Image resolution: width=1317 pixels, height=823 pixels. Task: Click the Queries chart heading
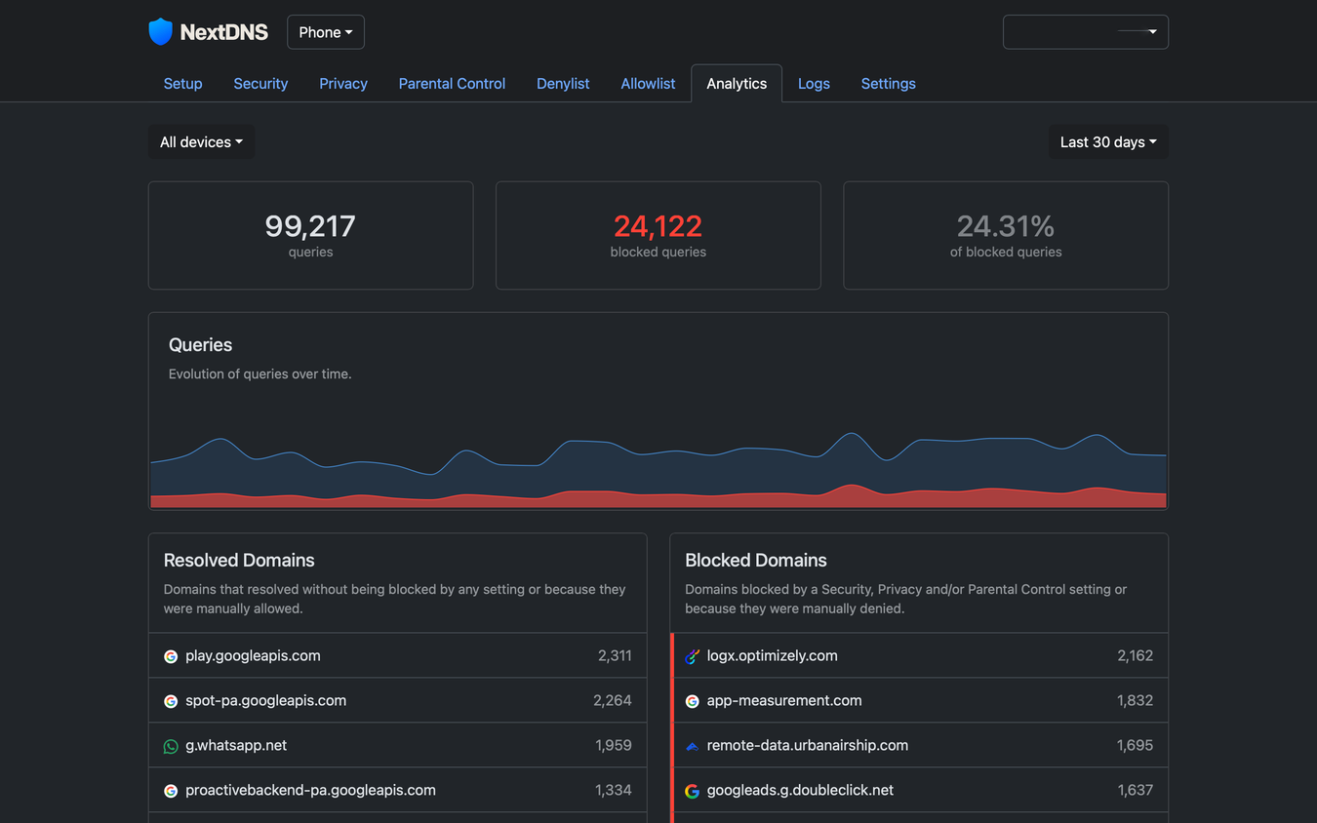(x=200, y=345)
